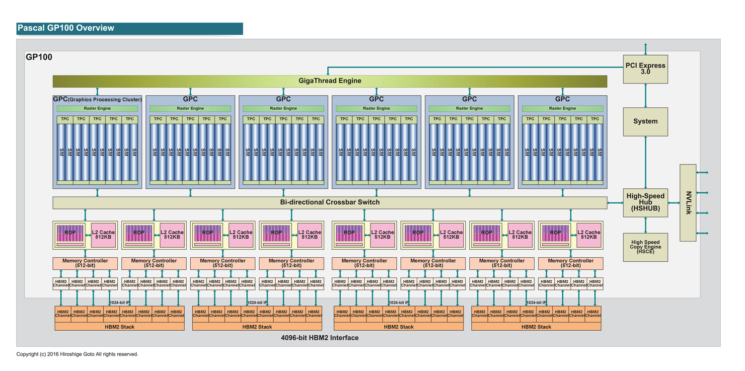This screenshot has height=371, width=745.
Task: Click the Bi-directional Crossbar Switch bar
Action: (x=330, y=203)
